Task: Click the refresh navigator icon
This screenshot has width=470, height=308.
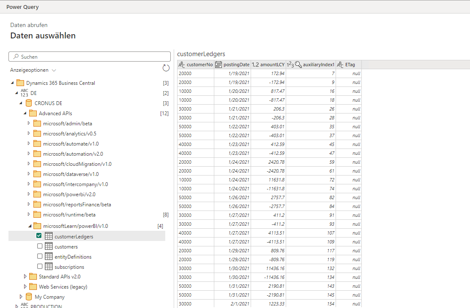Action: pyautogui.click(x=166, y=68)
